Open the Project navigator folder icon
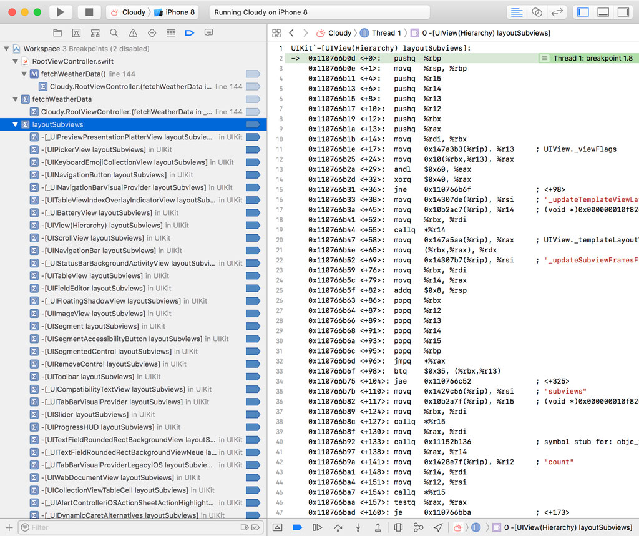639x536 pixels. [57, 32]
